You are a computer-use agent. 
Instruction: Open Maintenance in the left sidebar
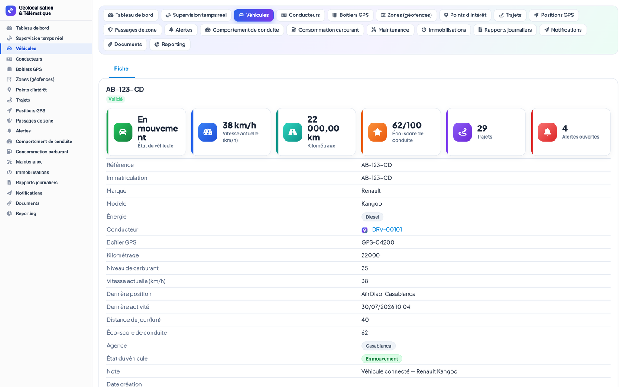46,162
